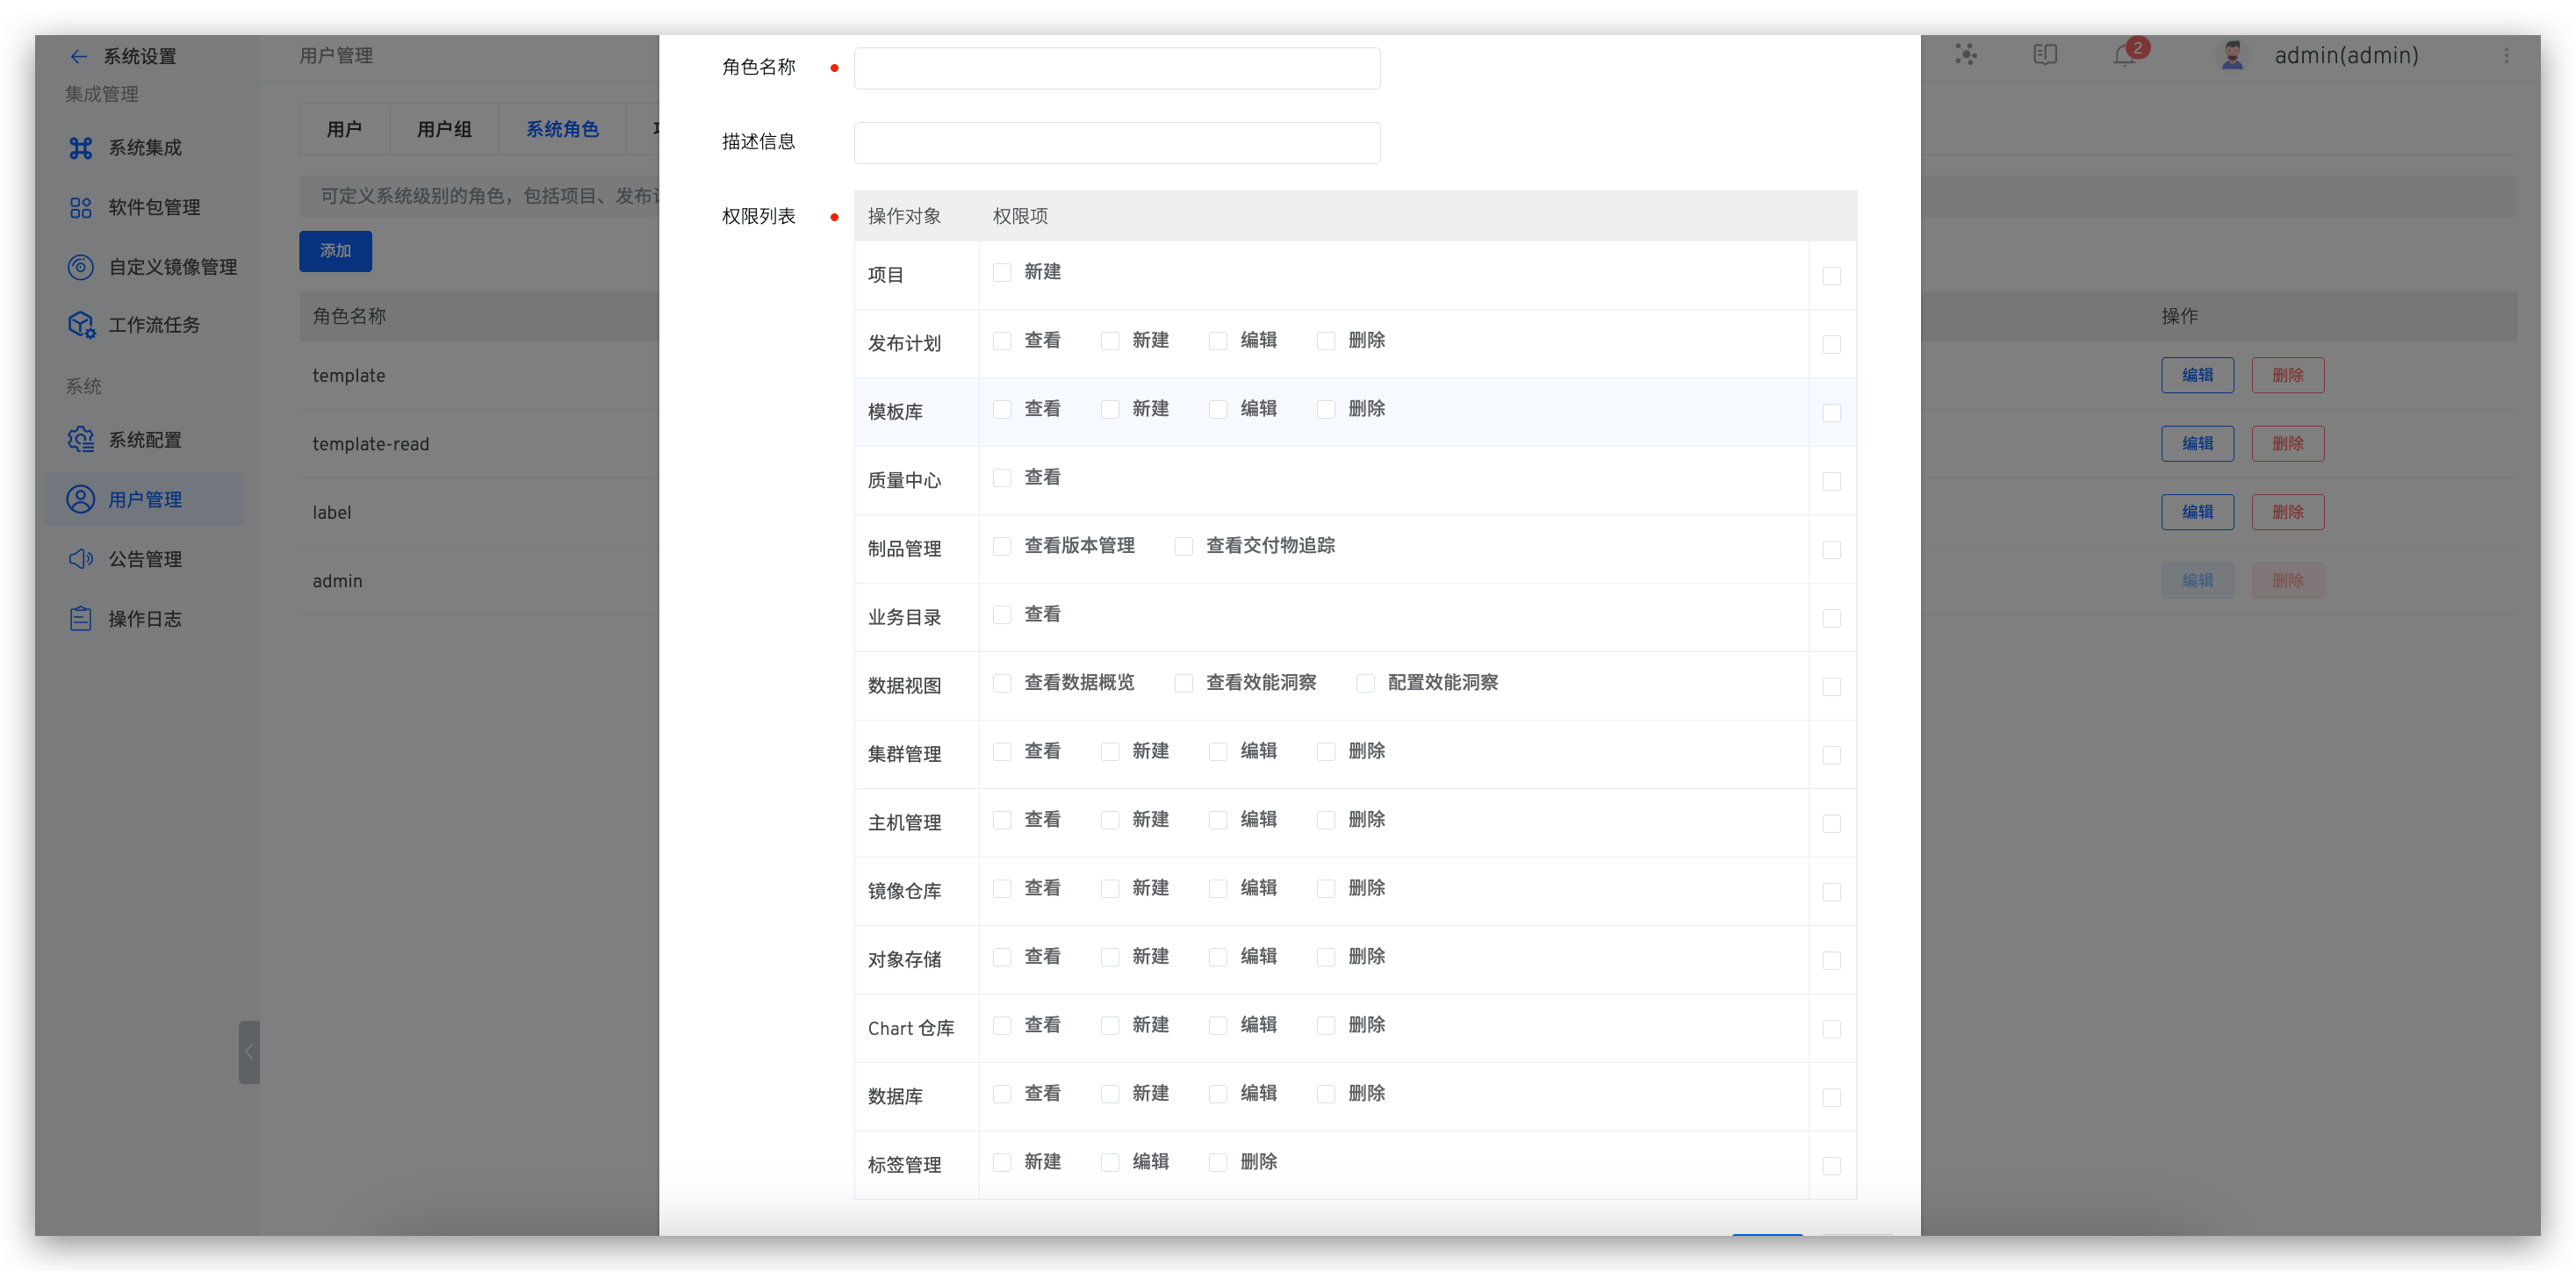
Task: Select 系统配置 in the sidebar
Action: (x=145, y=439)
